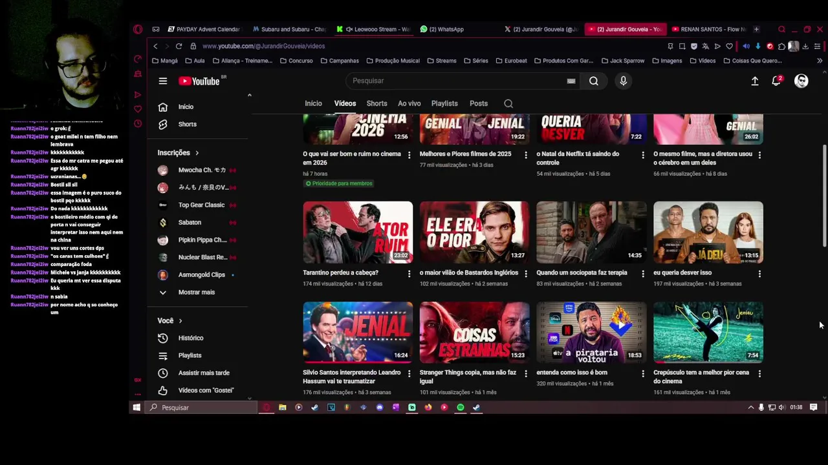Reload the page in the browser

coord(179,46)
